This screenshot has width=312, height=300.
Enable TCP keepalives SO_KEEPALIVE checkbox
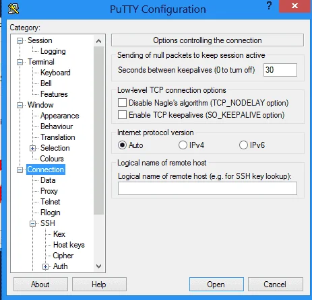pyautogui.click(x=122, y=115)
